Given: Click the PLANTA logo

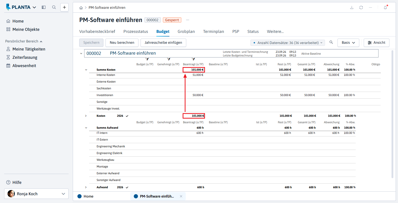Looking at the screenshot, I should 18,7.
